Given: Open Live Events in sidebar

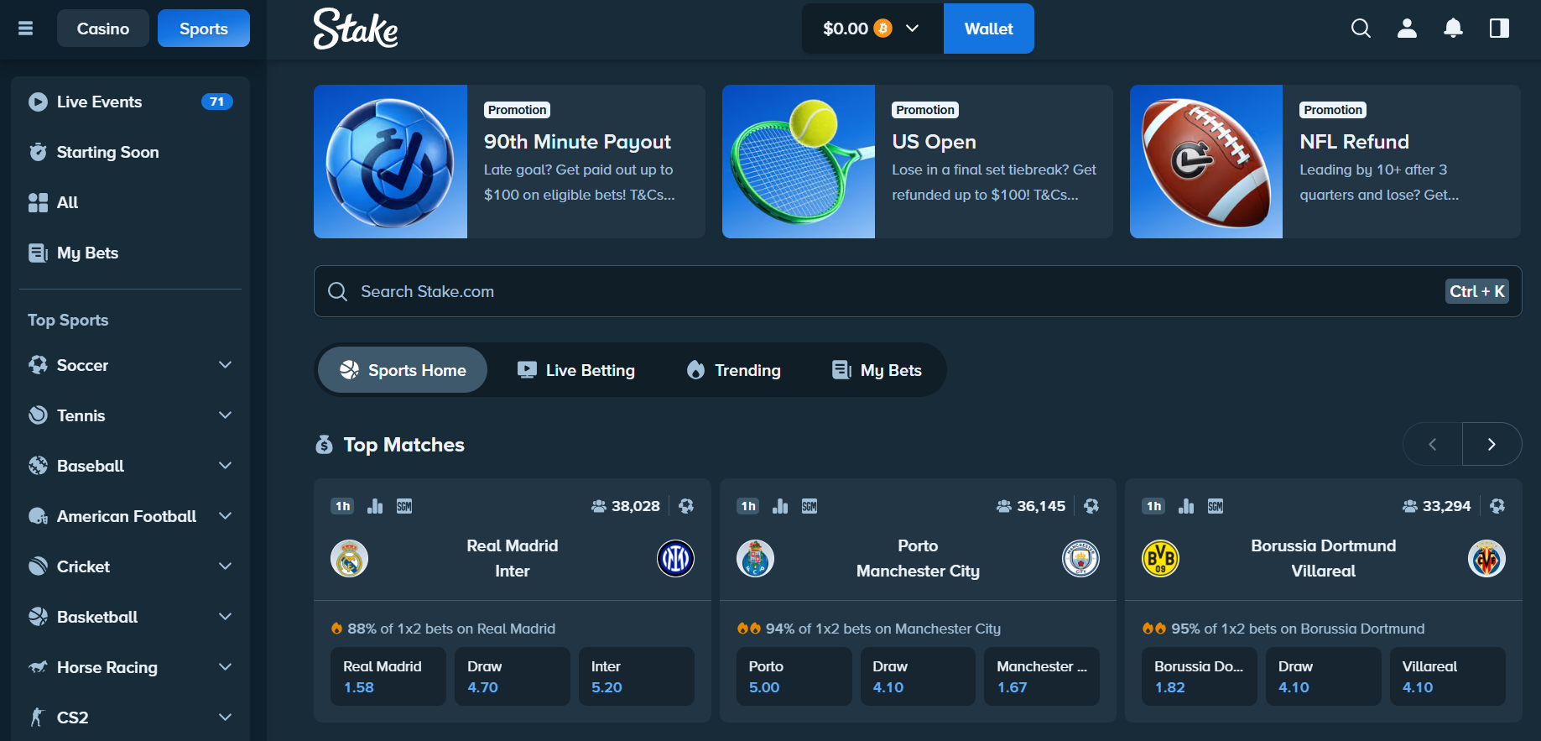Looking at the screenshot, I should click(x=130, y=102).
